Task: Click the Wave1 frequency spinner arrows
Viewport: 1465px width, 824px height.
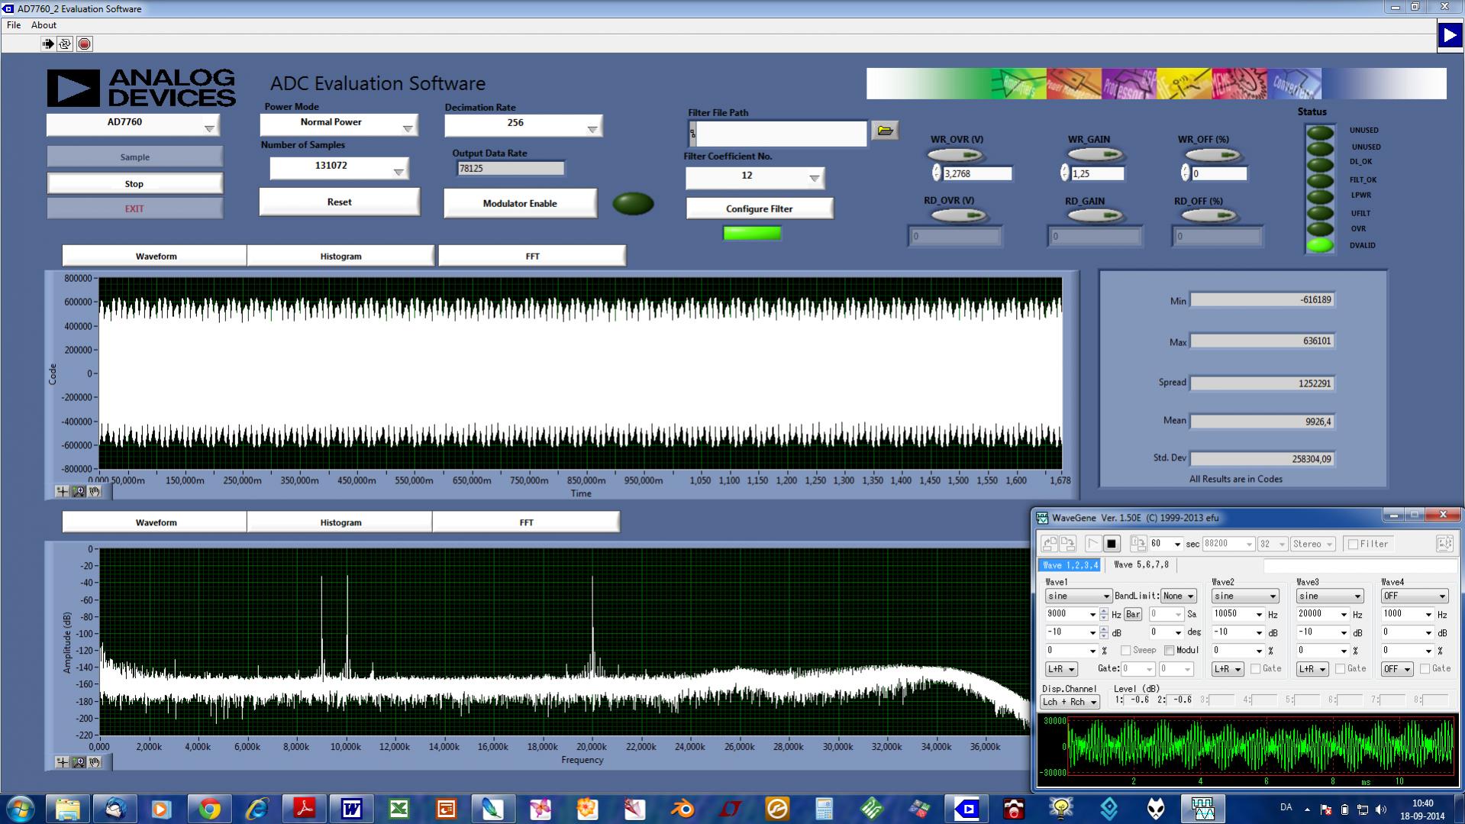Action: 1104,614
